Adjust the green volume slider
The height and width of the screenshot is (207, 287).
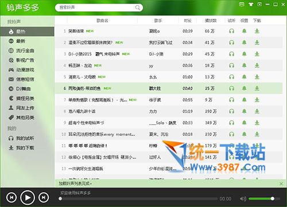tap(264, 199)
